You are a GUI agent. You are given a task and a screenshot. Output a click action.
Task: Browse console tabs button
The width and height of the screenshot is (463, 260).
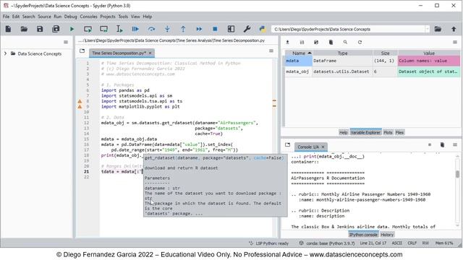pyautogui.click(x=288, y=144)
